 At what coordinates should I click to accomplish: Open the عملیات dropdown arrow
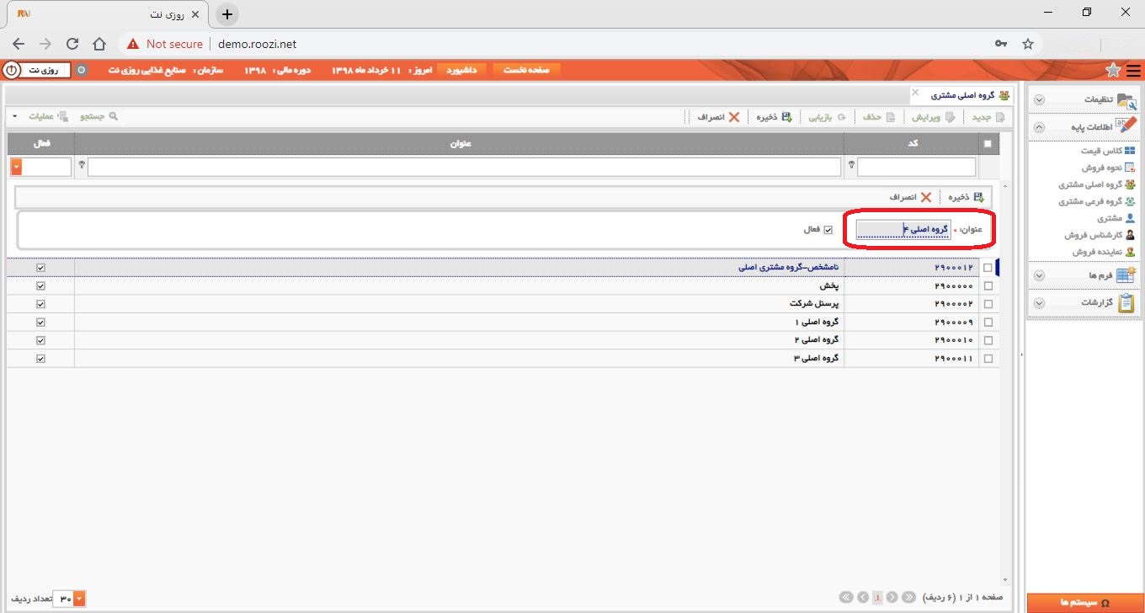[14, 116]
